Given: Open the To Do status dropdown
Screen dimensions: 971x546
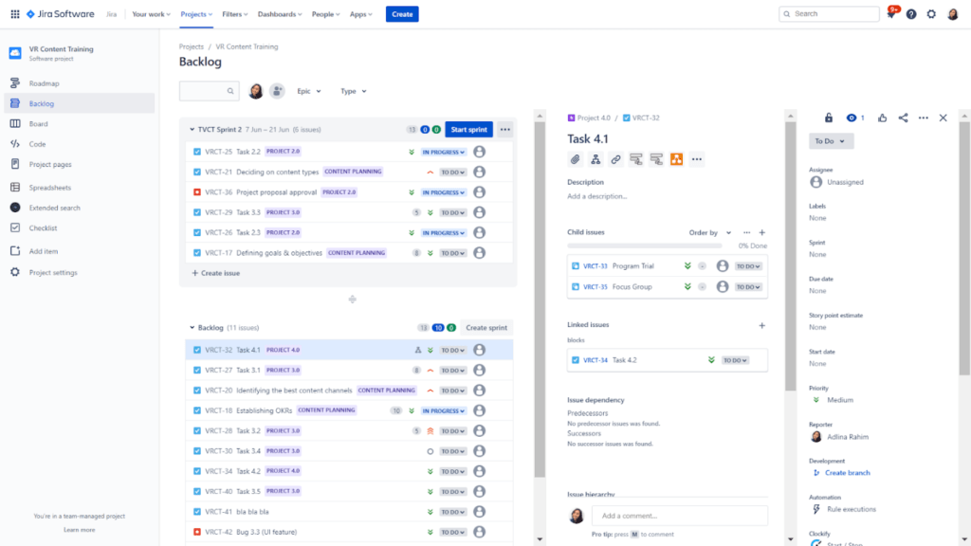Looking at the screenshot, I should point(829,139).
